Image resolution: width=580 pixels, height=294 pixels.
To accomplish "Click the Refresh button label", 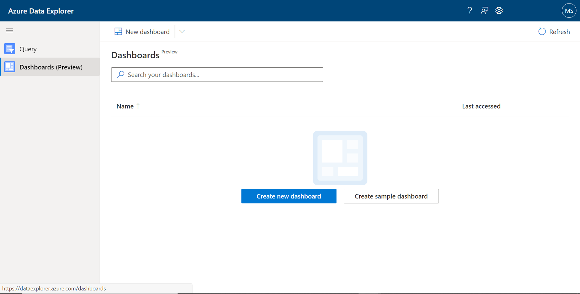I will [560, 32].
